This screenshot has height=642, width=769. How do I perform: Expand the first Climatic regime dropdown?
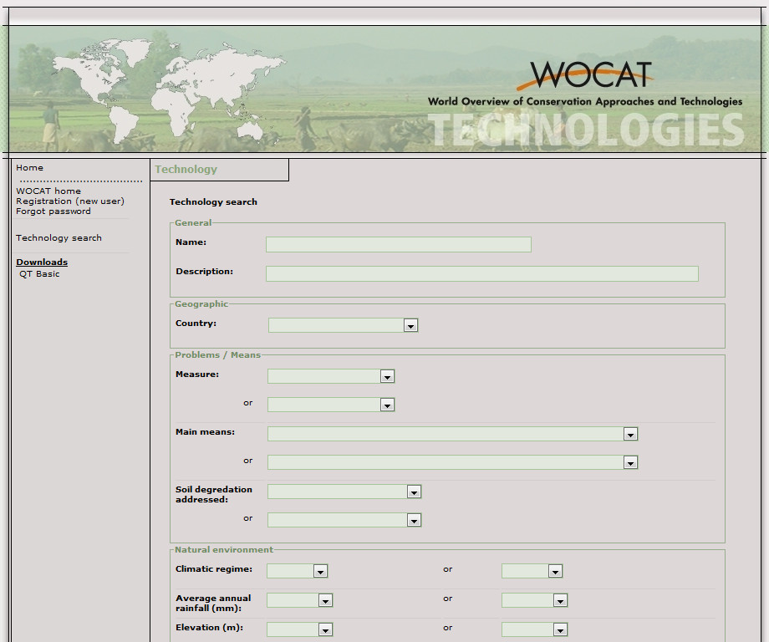tap(297, 571)
